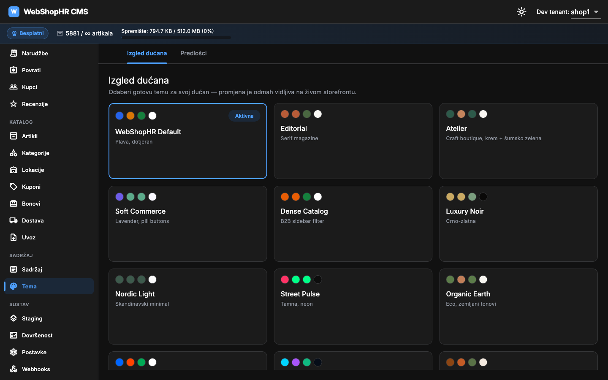Image resolution: width=608 pixels, height=380 pixels.
Task: Click the Sadržaj article icon
Action: 14,269
